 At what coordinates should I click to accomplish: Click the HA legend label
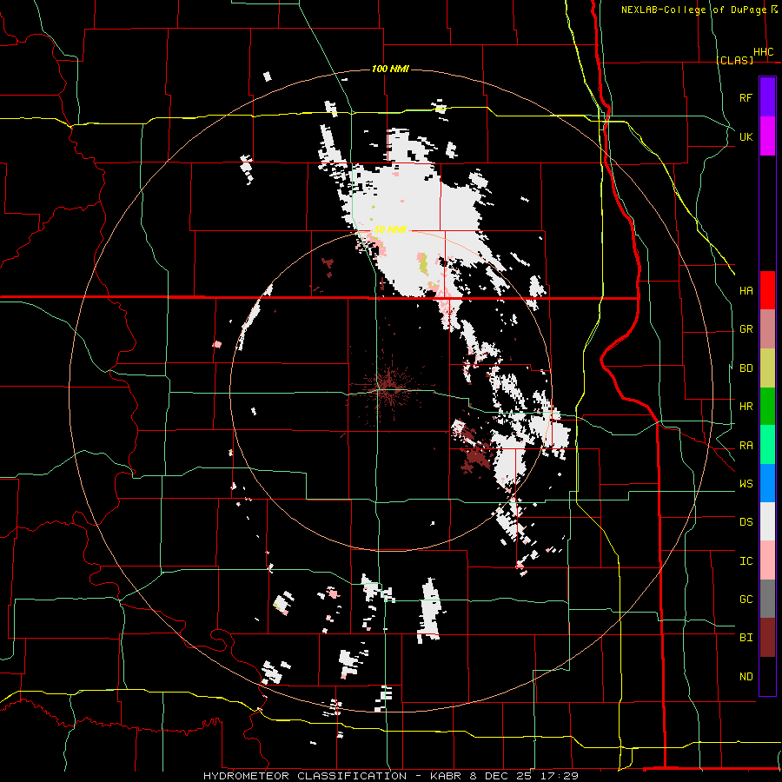point(746,291)
